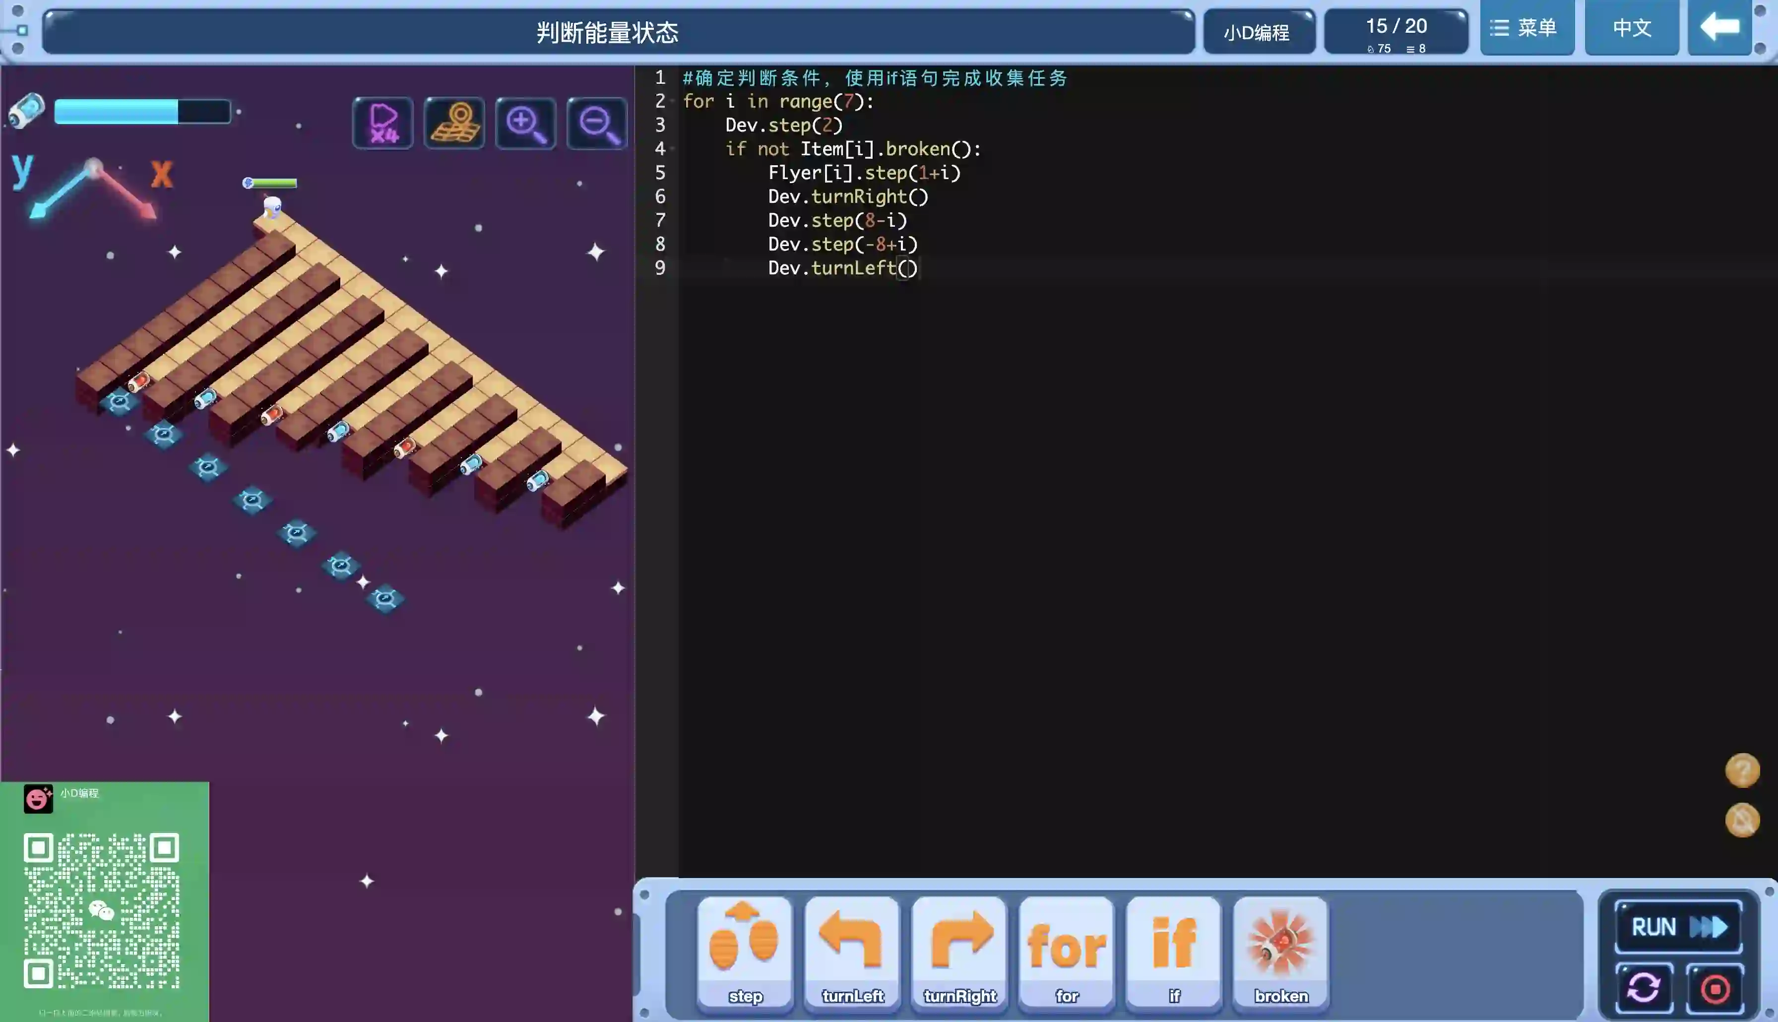Stop code execution with red stop button
The height and width of the screenshot is (1022, 1778).
coord(1715,988)
